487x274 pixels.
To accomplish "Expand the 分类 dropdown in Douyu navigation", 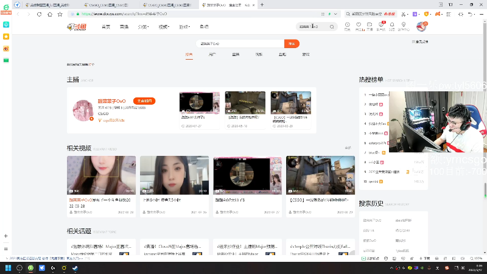I will [x=143, y=27].
